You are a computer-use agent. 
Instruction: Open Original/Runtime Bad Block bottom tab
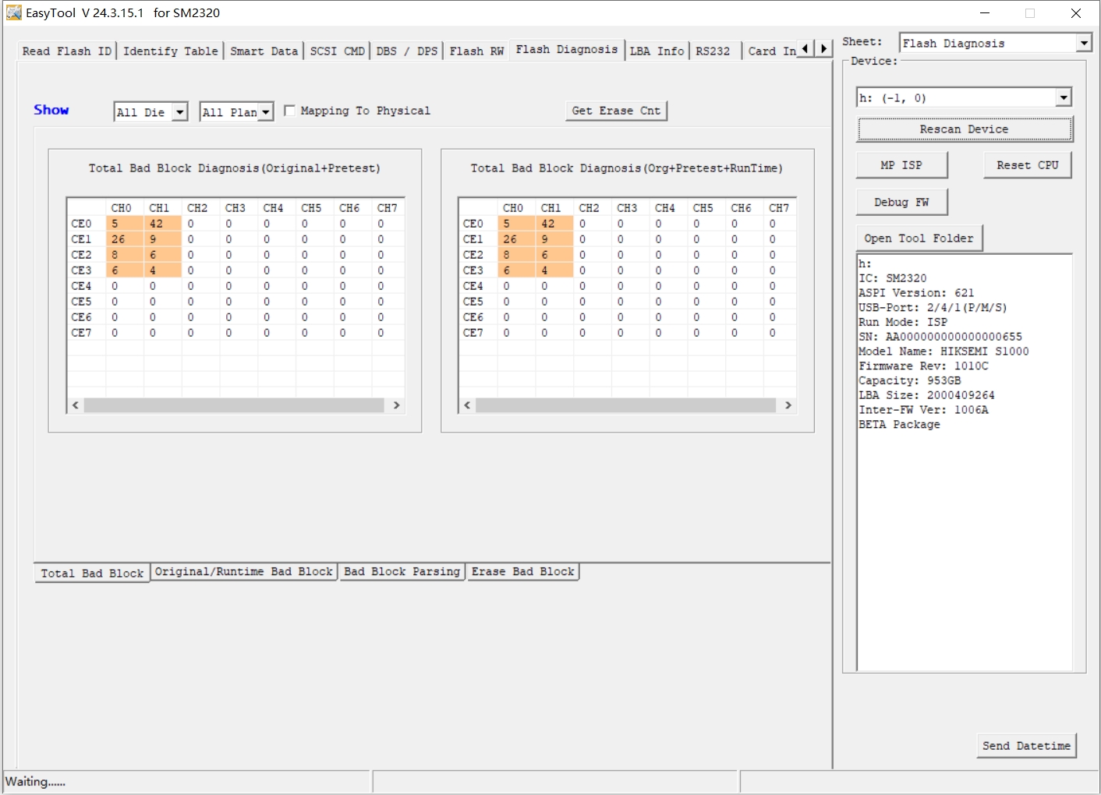(x=244, y=571)
